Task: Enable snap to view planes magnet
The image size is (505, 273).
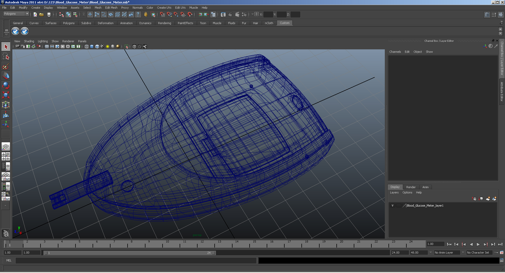Action: (183, 14)
